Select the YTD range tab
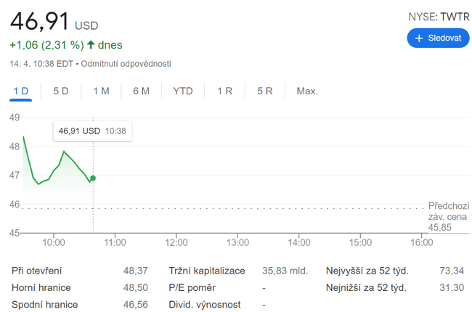Screen dimensions: 472x312 tap(183, 91)
